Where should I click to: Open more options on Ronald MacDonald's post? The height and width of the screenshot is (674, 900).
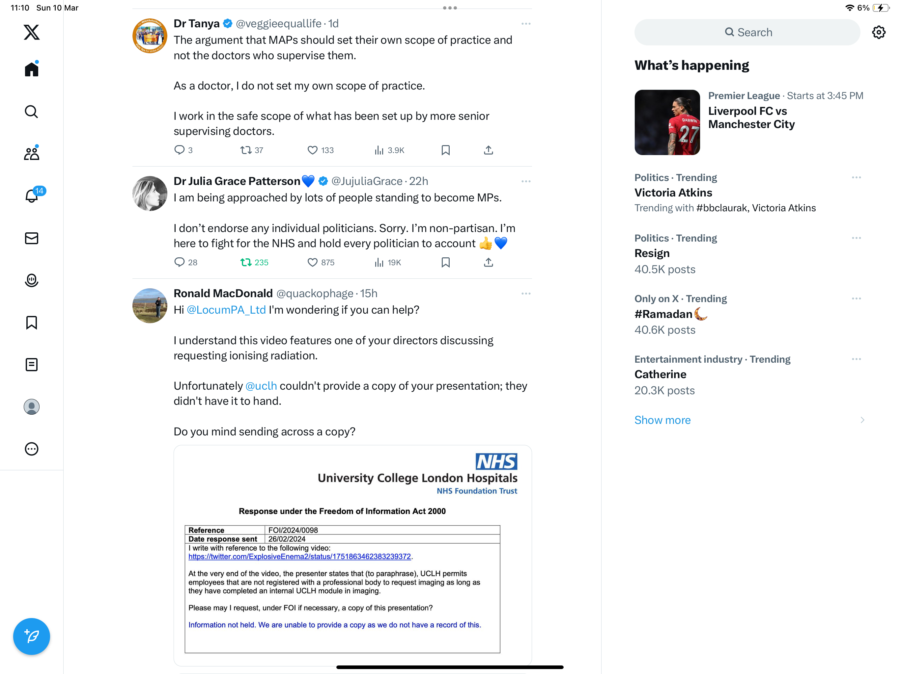pos(526,294)
